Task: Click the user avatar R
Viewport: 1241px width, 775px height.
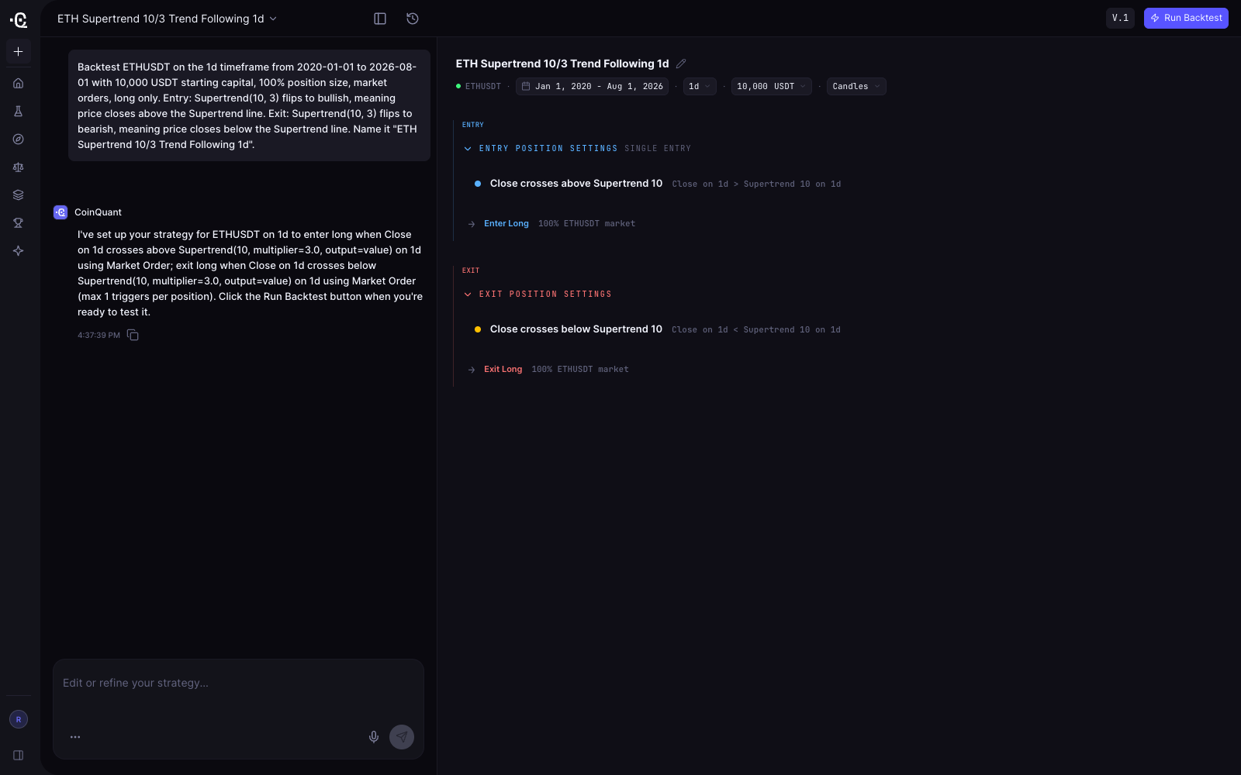Action: 19,719
